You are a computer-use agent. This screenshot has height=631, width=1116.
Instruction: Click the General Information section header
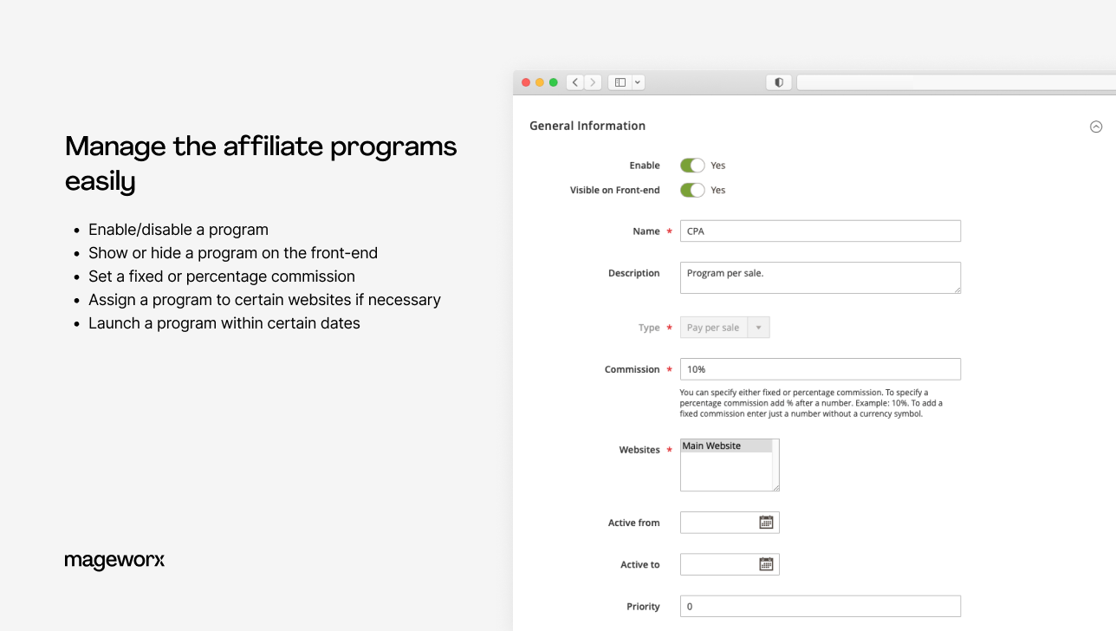tap(587, 126)
